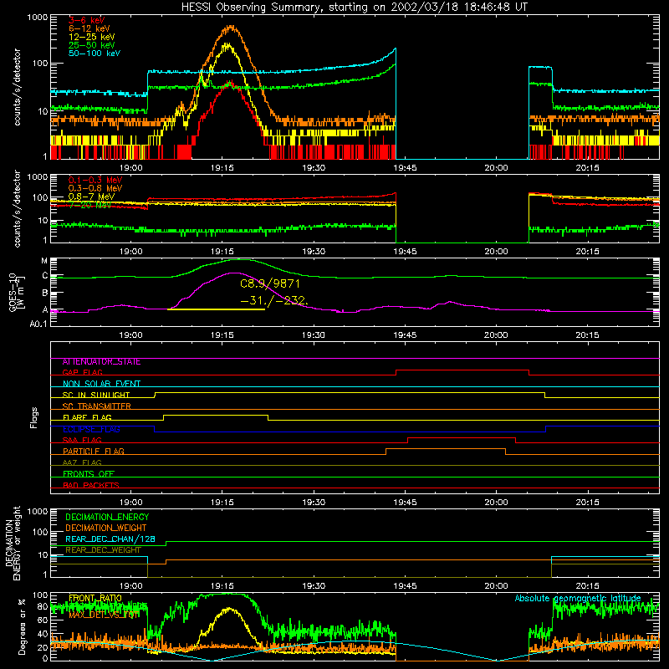This screenshot has height=669, width=669.
Task: Click the yellow flare interval bar in GOES panel
Action: coord(216,309)
